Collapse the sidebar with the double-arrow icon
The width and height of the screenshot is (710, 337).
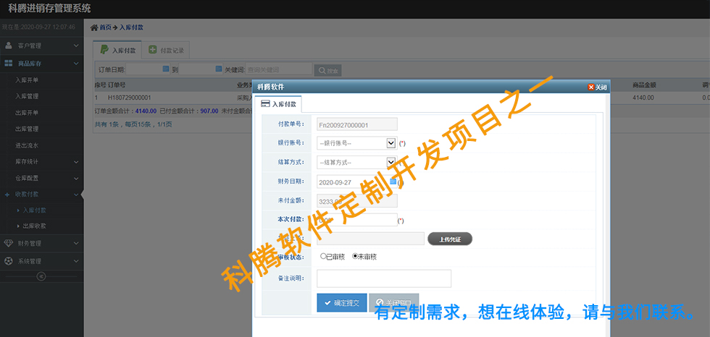(41, 276)
